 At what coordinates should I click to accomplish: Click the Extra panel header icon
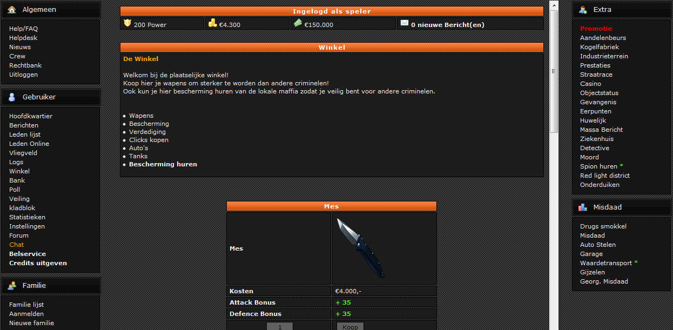click(583, 9)
